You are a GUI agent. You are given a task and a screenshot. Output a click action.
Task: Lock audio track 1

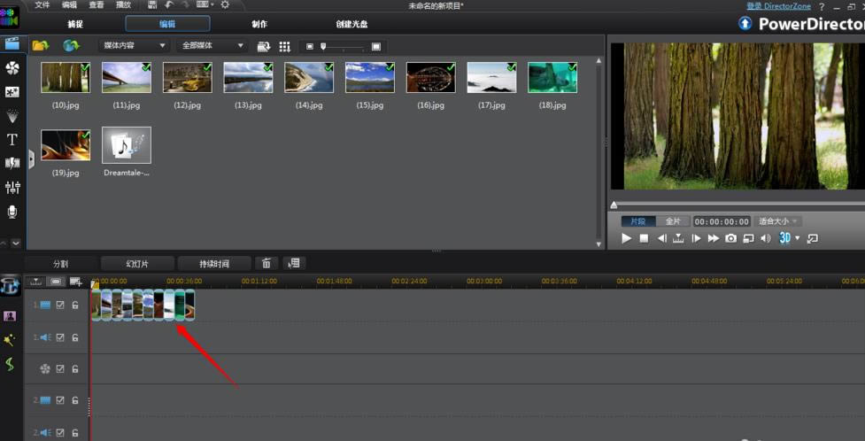point(75,337)
